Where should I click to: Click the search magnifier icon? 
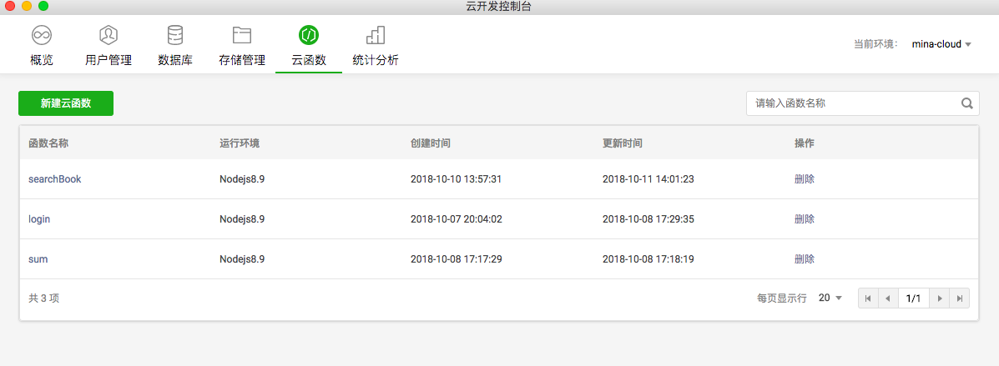(967, 104)
